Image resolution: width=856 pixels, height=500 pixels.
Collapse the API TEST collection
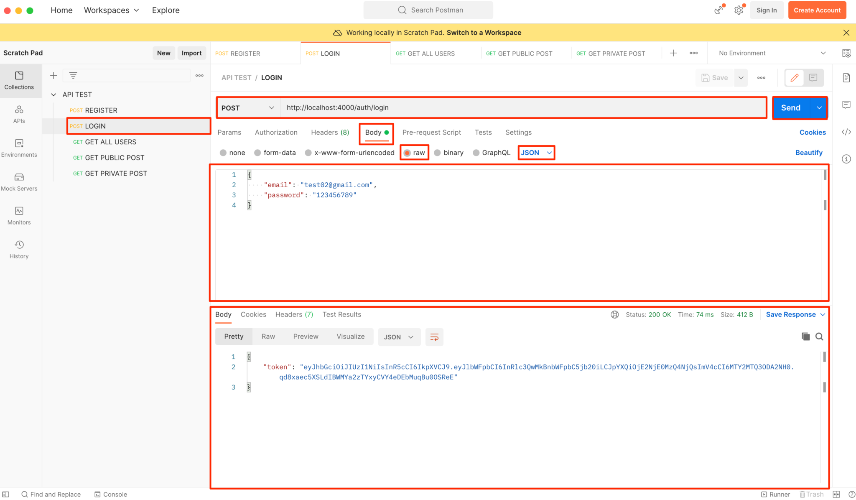[x=53, y=94]
